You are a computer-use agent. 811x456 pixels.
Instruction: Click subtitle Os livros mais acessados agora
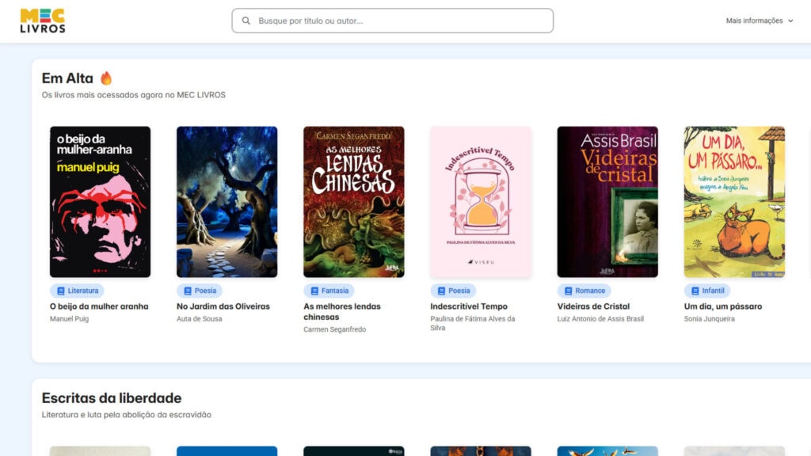point(133,95)
